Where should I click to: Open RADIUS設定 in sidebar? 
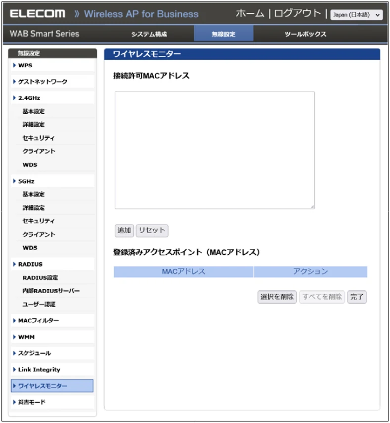40,277
